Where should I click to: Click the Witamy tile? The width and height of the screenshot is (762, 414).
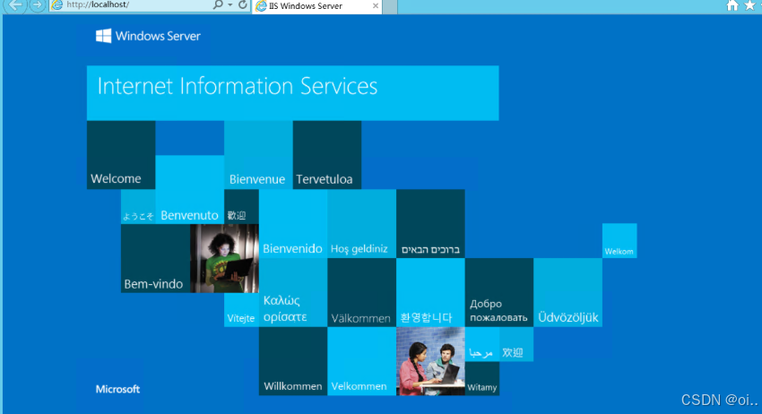(x=482, y=378)
